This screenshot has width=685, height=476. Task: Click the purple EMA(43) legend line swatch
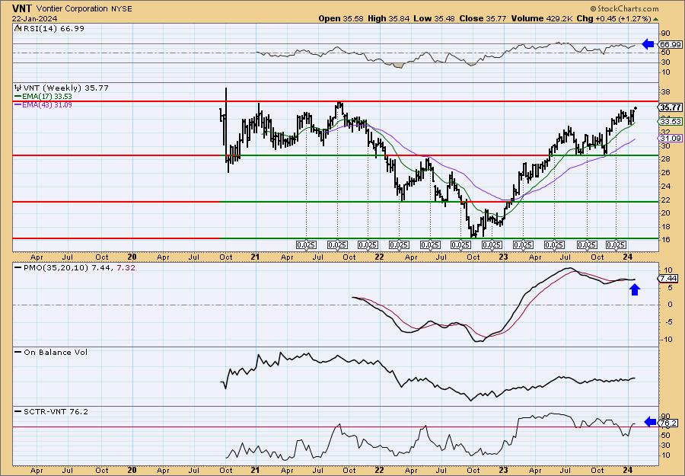tap(18, 105)
